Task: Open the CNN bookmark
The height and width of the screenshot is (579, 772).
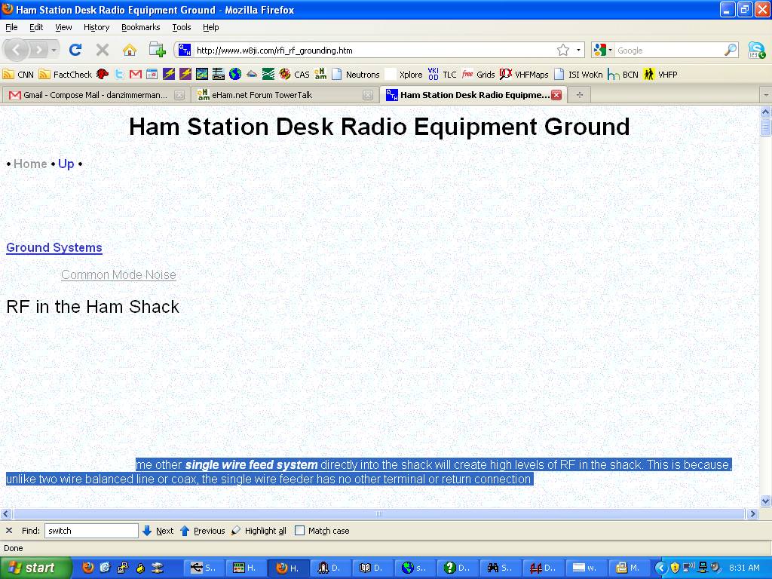Action: click(x=18, y=74)
